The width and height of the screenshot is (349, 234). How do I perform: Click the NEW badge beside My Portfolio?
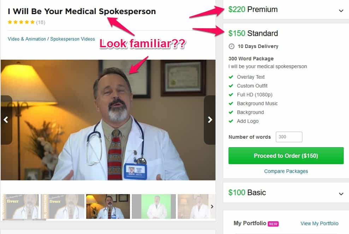coord(273,224)
